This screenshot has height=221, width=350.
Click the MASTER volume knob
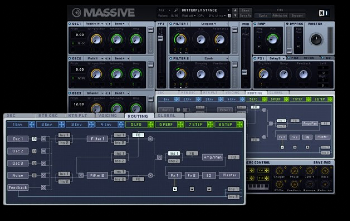coord(316,39)
